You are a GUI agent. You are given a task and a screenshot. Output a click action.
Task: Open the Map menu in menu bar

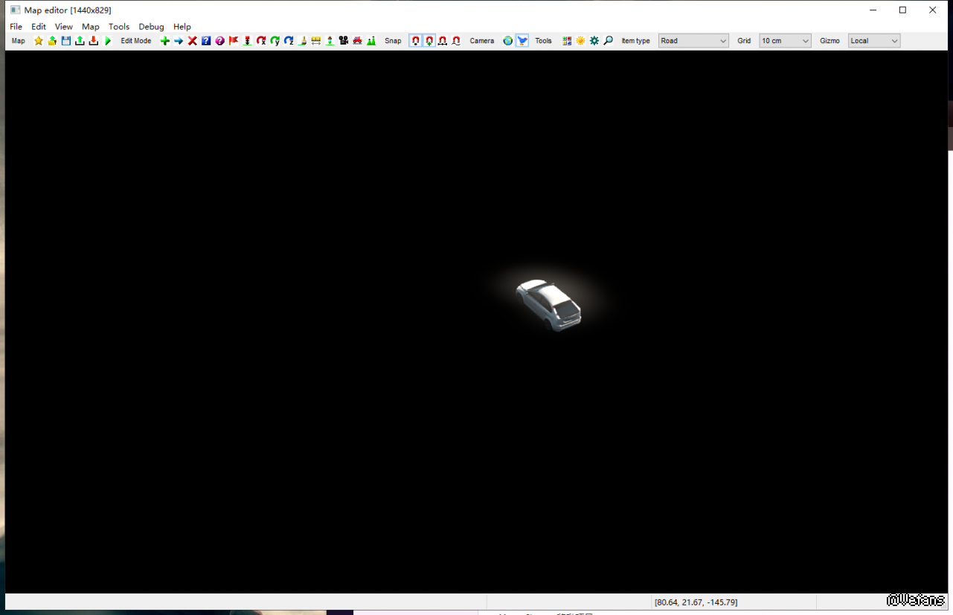pos(91,27)
